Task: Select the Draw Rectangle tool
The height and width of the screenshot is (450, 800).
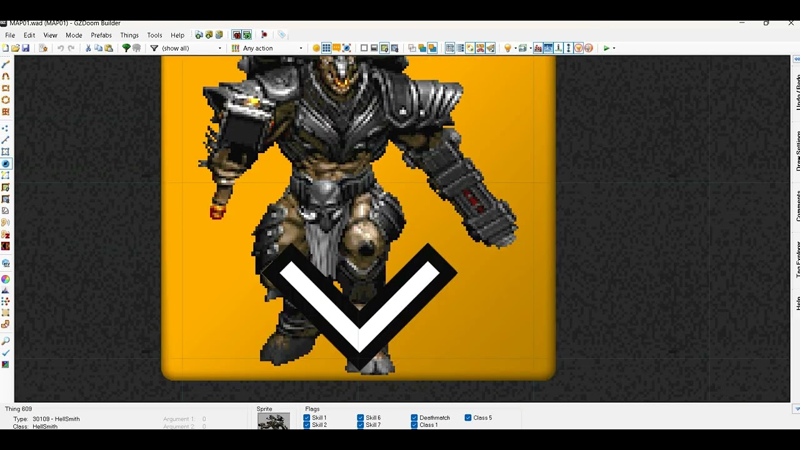Action: coord(6,88)
